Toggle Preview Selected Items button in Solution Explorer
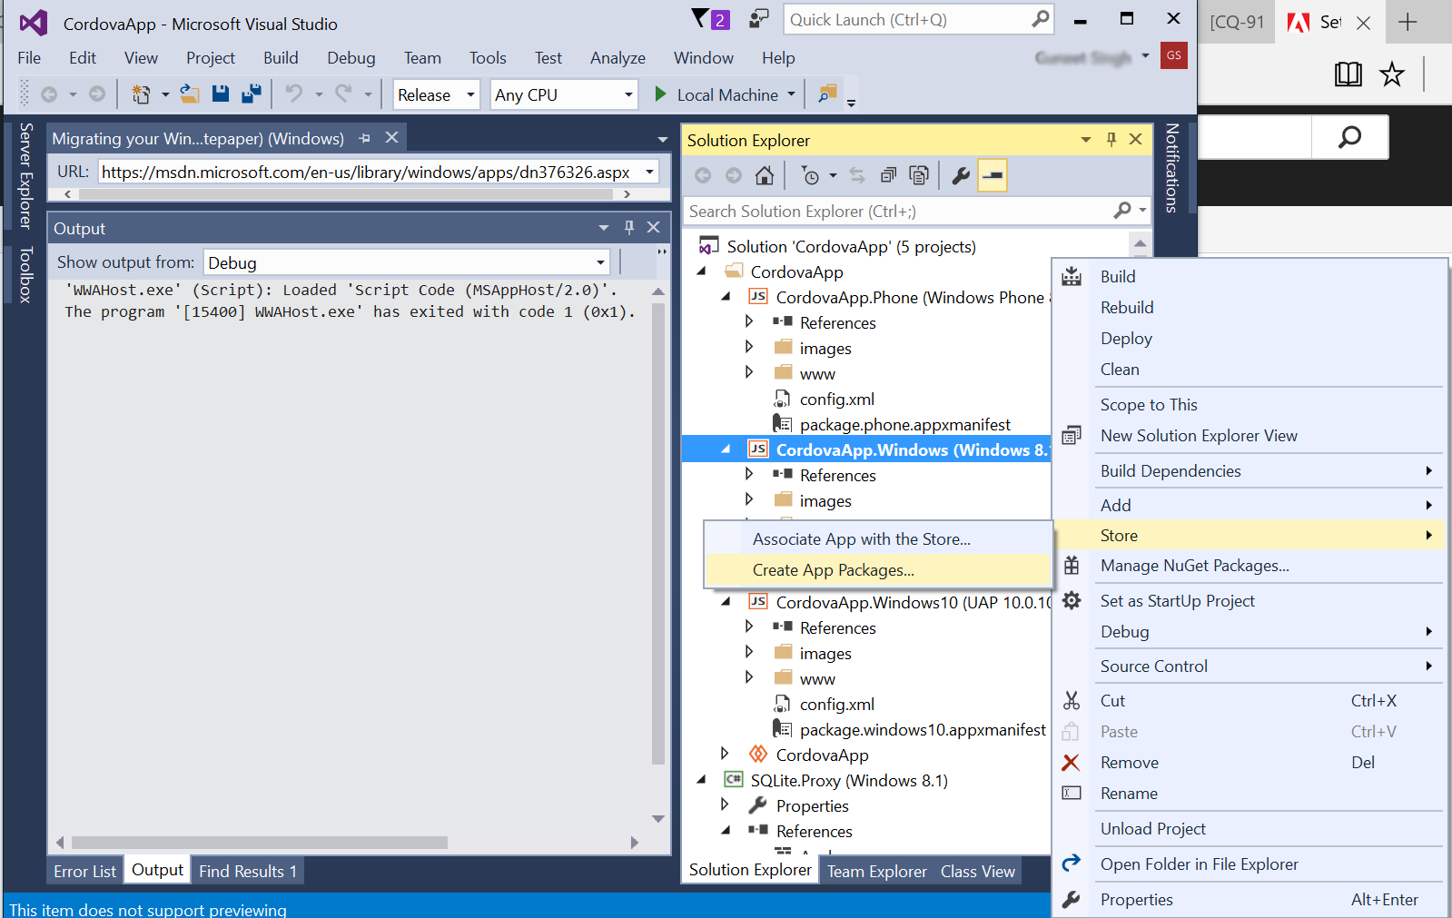The width and height of the screenshot is (1452, 918). tap(993, 175)
